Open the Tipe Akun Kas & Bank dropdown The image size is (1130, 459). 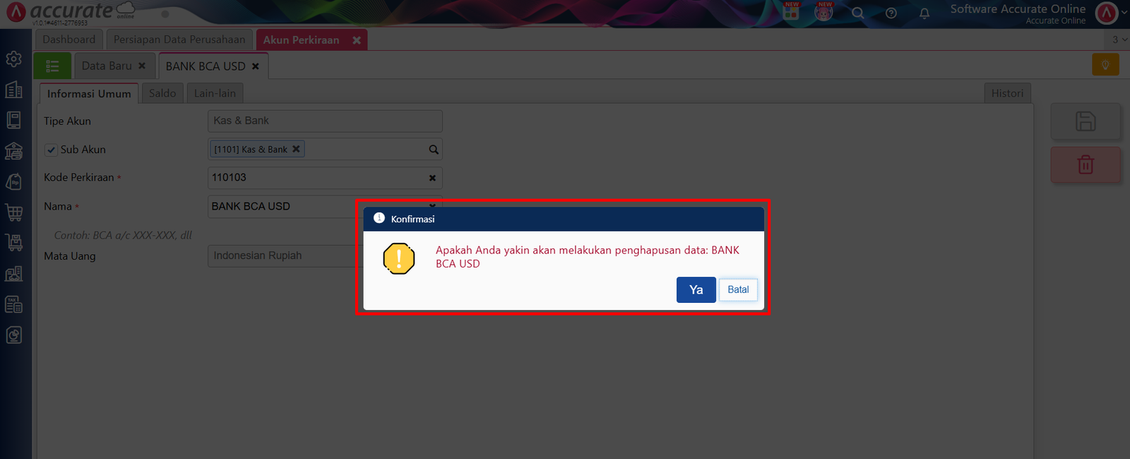(x=325, y=121)
